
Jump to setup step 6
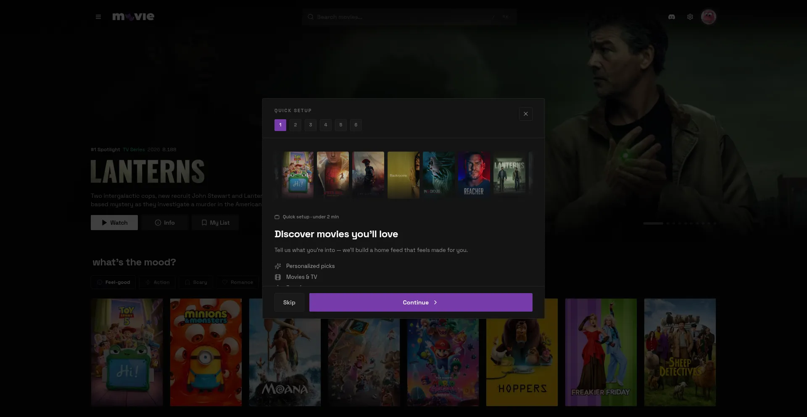pos(356,125)
